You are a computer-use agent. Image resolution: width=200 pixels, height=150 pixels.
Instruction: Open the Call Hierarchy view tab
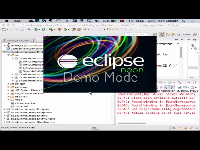(172, 82)
